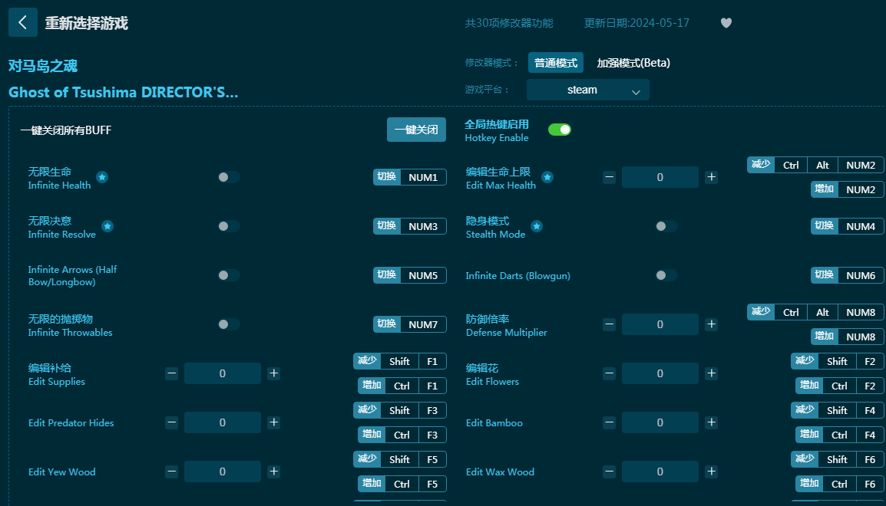
Task: Click the 一键关闭 button
Action: 416,130
